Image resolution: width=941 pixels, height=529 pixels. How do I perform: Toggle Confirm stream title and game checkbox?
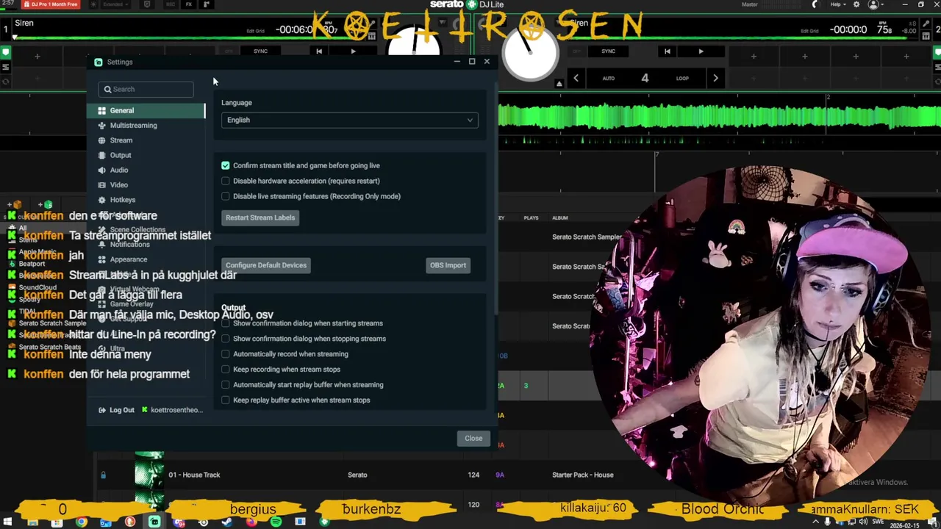pos(226,165)
